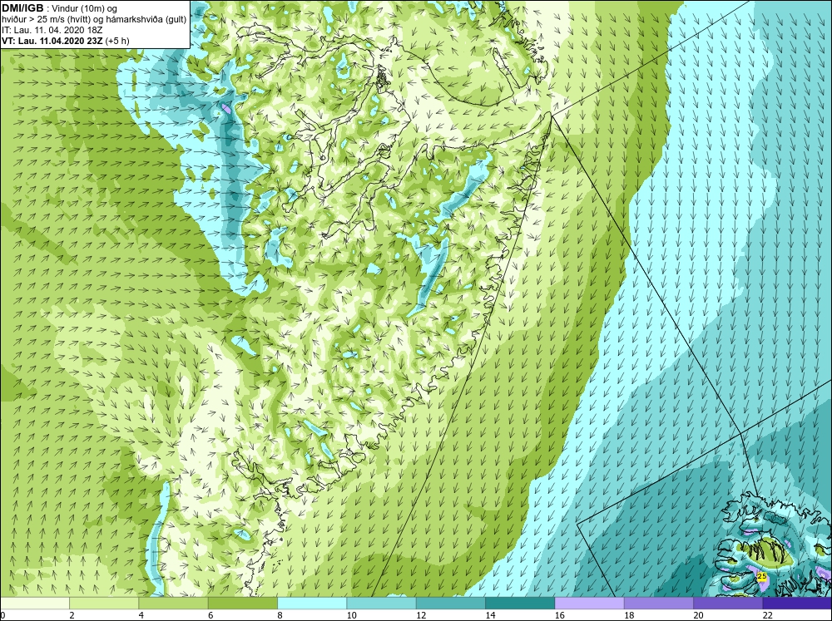Select the 8–10 m/s light cyan swatch
The height and width of the screenshot is (621, 832).
312,604
